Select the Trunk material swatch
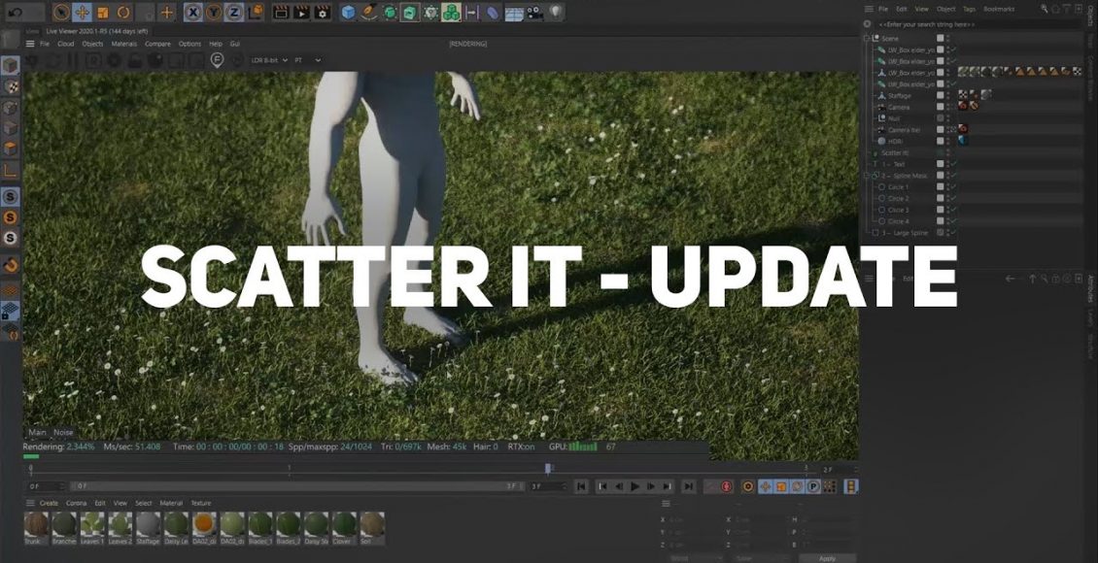Screen dimensions: 1098x563 pyautogui.click(x=34, y=525)
